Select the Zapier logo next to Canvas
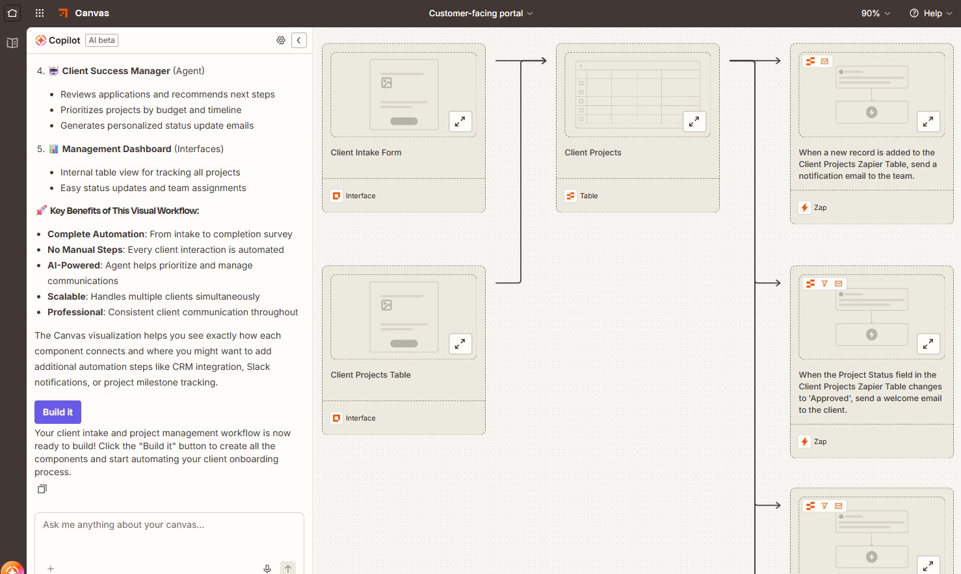 click(x=63, y=12)
